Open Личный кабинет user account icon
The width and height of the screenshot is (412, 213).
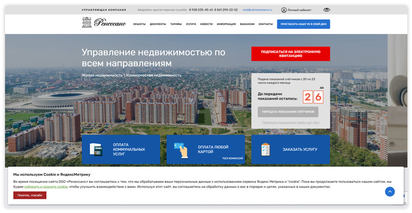[284, 10]
